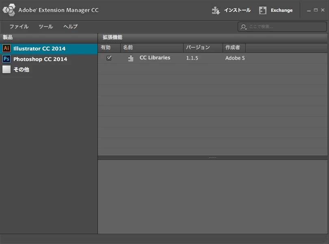Minimize the Extension Manager window
The width and height of the screenshot is (329, 244).
pos(309,10)
